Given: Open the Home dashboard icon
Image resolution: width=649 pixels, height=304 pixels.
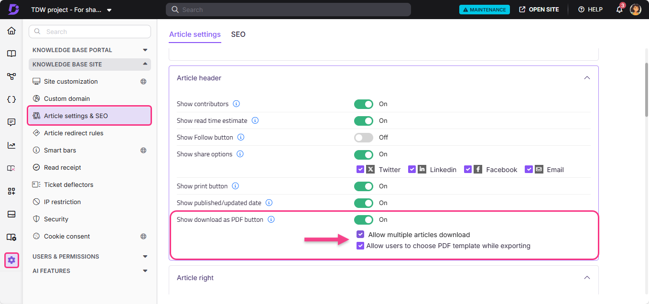Looking at the screenshot, I should point(11,31).
